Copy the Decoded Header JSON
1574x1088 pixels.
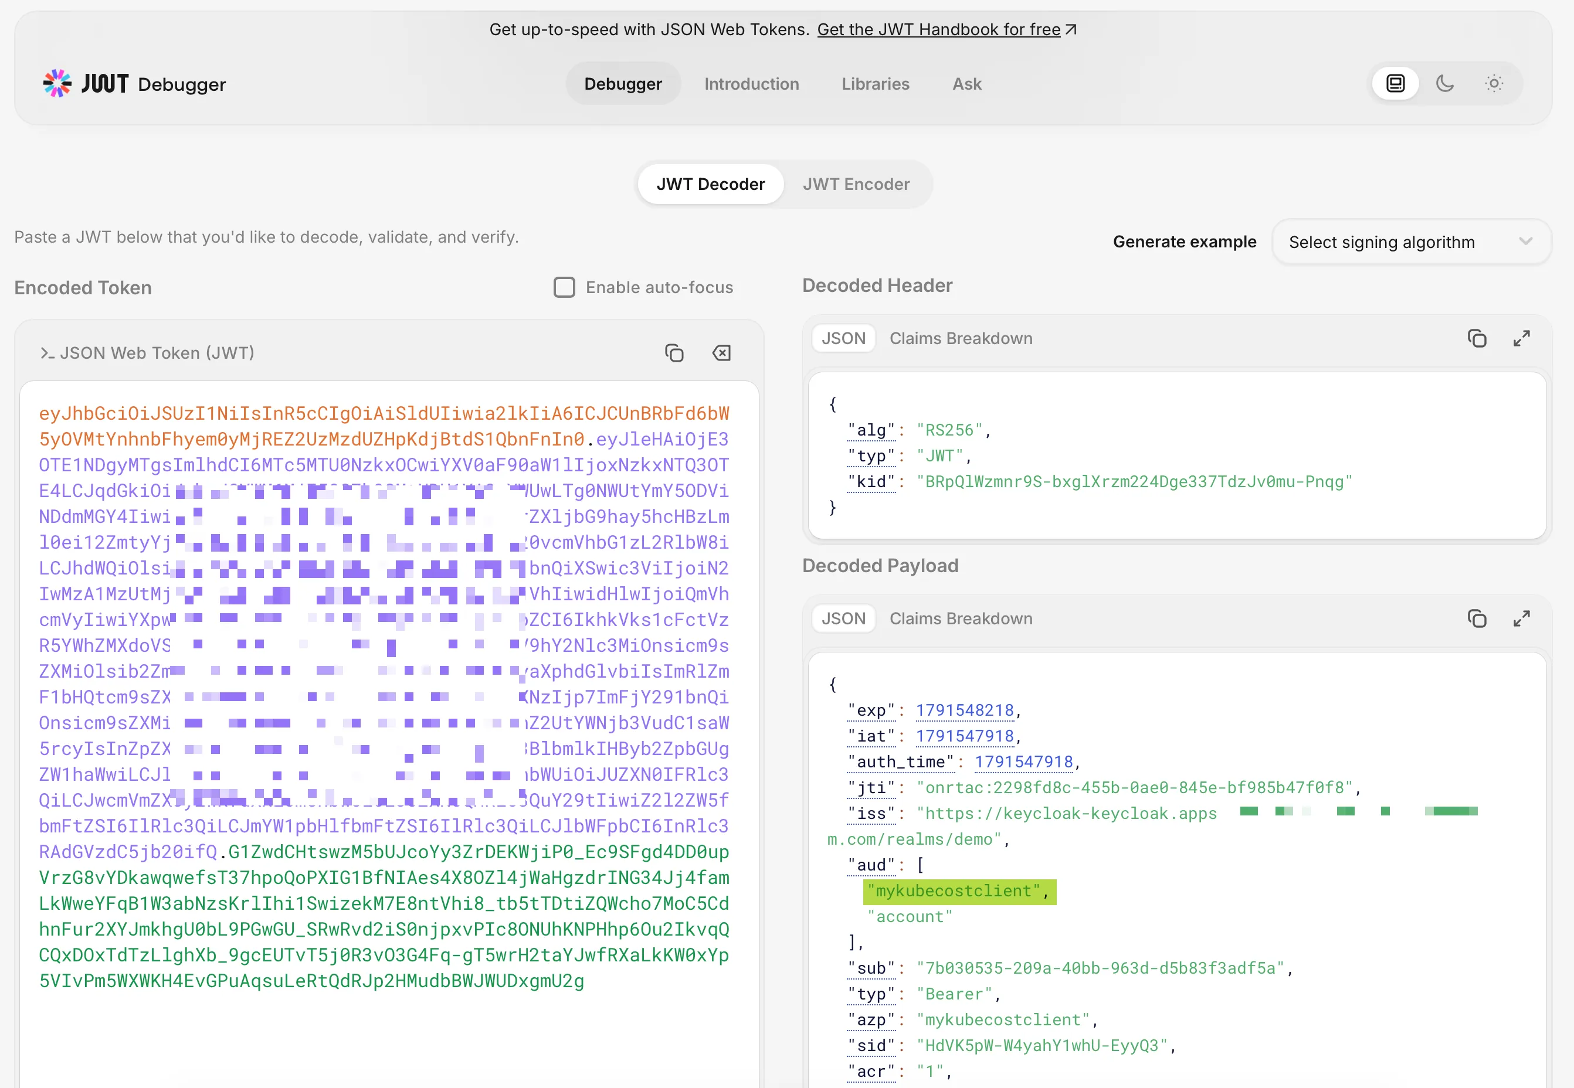click(1477, 338)
